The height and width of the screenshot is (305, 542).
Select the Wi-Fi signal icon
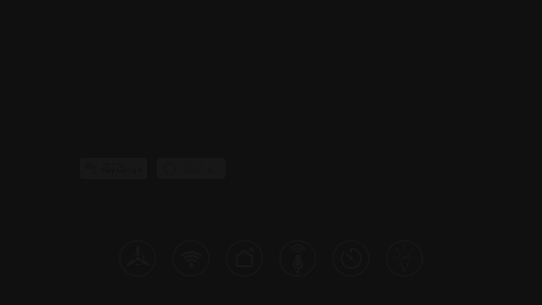(191, 258)
